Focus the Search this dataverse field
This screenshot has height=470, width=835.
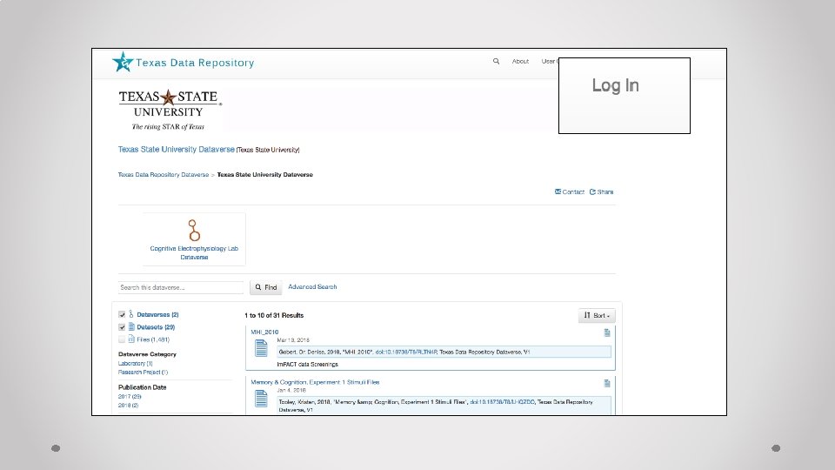(x=181, y=287)
